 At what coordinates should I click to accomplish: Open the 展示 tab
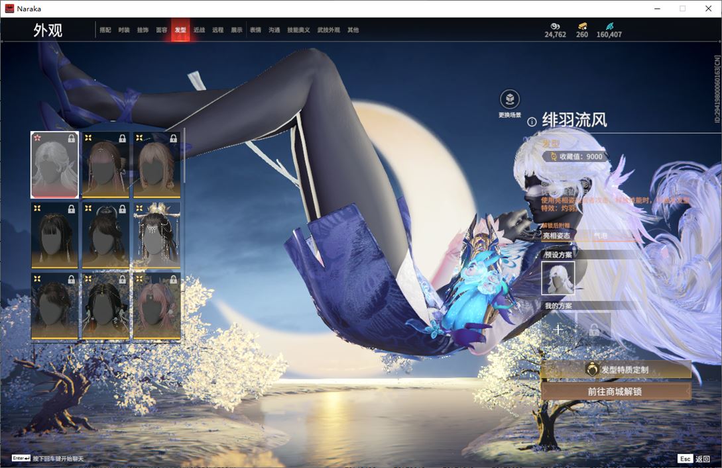[x=237, y=30]
